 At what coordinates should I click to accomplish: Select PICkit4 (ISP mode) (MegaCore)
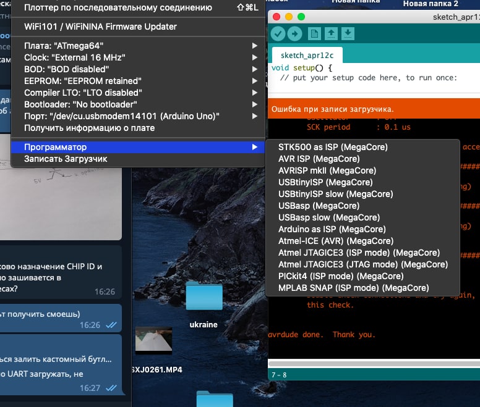363,276
